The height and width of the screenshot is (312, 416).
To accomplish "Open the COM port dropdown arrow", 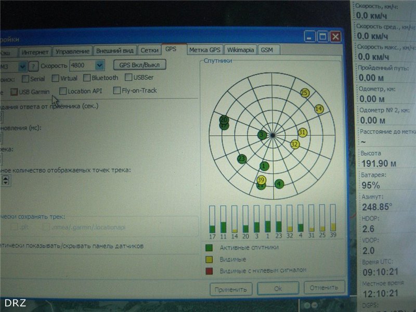I will tap(22, 67).
